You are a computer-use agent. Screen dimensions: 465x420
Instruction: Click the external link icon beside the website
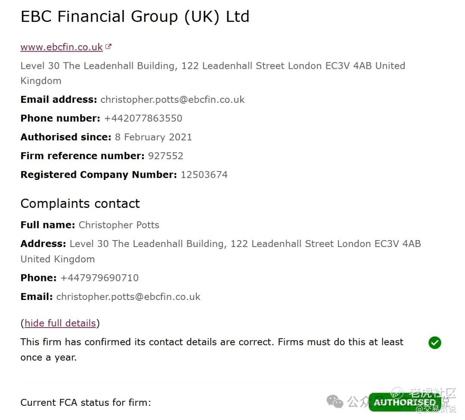108,47
